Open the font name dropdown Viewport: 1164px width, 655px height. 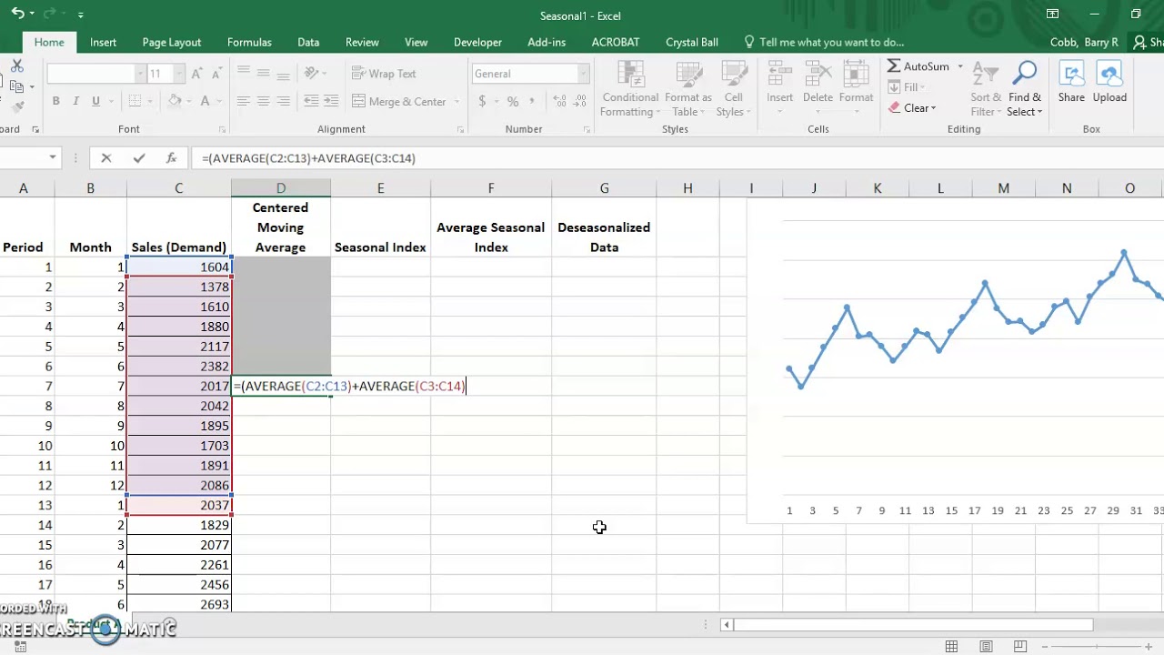click(140, 74)
